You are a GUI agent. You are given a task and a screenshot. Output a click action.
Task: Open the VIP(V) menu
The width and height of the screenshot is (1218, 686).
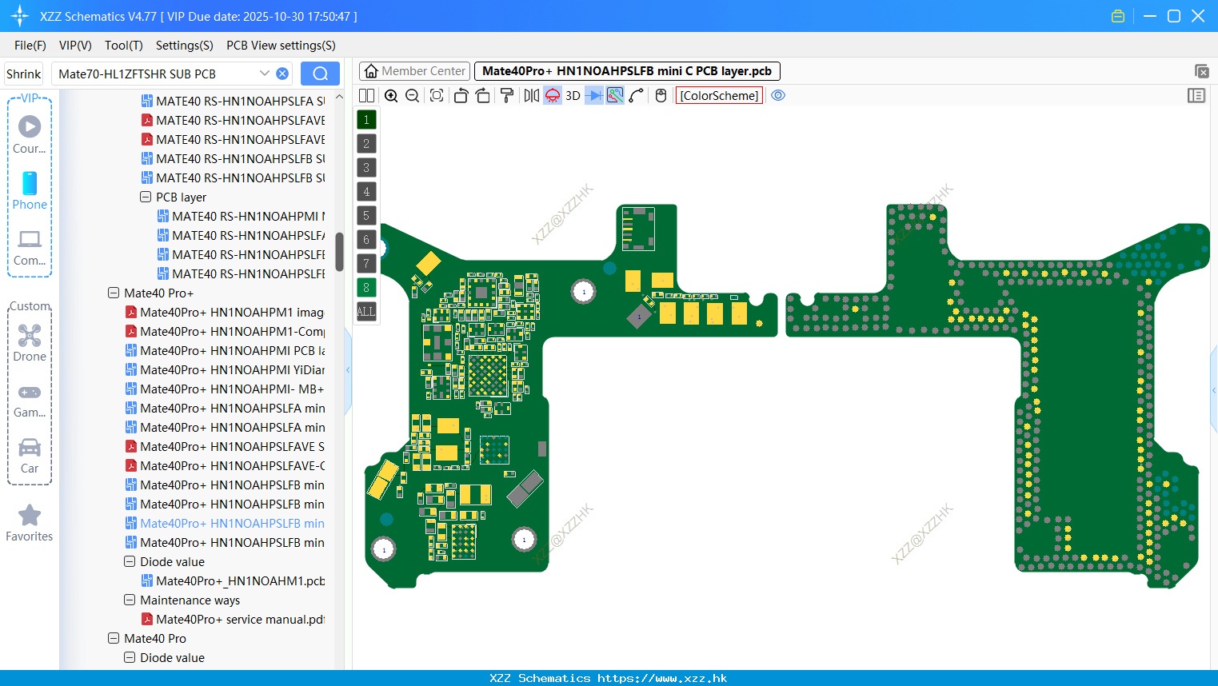point(75,46)
